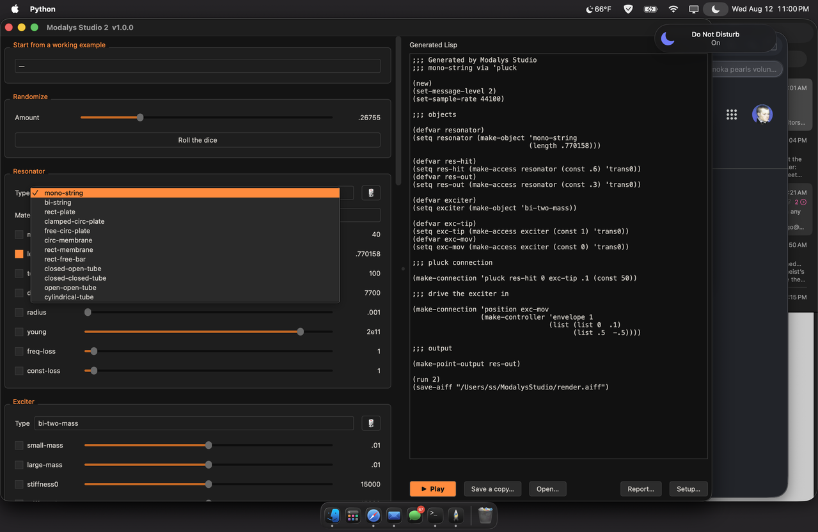Image resolution: width=818 pixels, height=532 pixels.
Task: Uncheck the orange length parameter checkbox
Action: pos(19,254)
